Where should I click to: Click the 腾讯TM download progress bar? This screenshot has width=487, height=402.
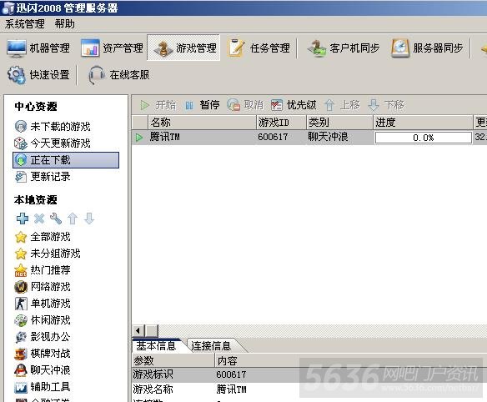point(423,138)
